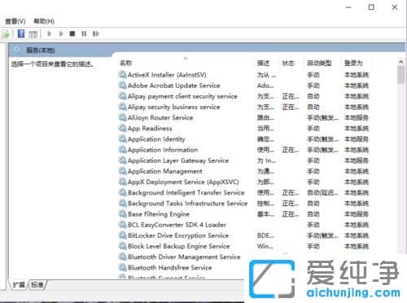This screenshot has width=407, height=303.
Task: Select Background Intelligent Transfer Service
Action: (x=186, y=193)
